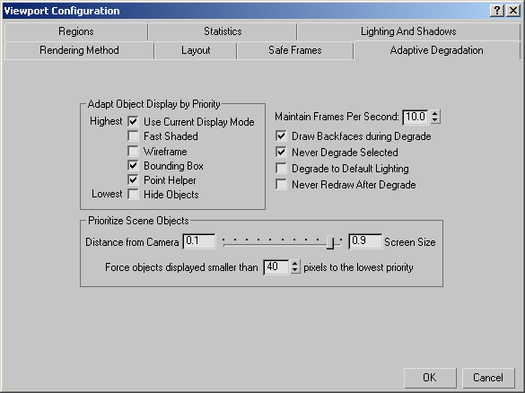Image resolution: width=525 pixels, height=393 pixels.
Task: Switch to the Rendering Method tab
Action: pos(79,50)
